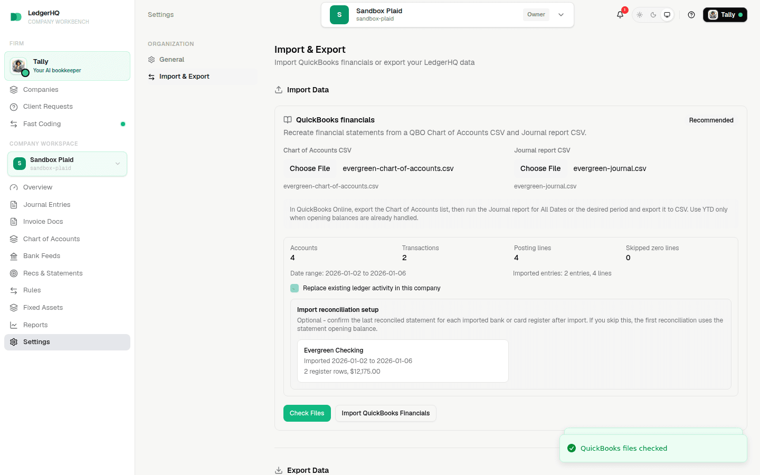
Task: Click the Skipped zero lines value
Action: pyautogui.click(x=628, y=258)
